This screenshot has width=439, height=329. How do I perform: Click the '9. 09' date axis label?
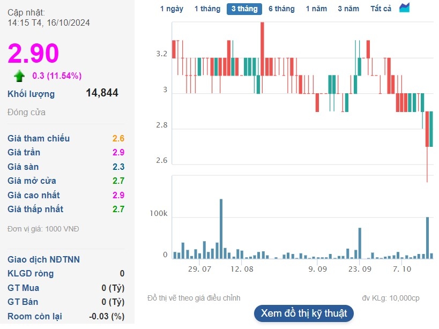317,269
